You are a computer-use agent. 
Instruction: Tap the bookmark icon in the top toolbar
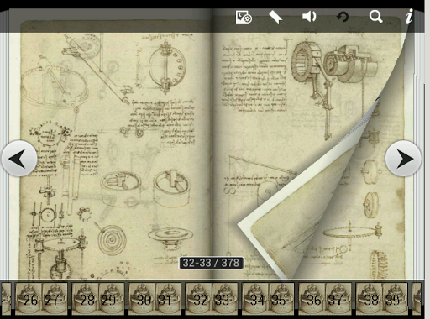pos(275,17)
